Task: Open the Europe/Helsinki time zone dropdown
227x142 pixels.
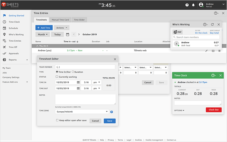Action: pyautogui.click(x=82, y=111)
